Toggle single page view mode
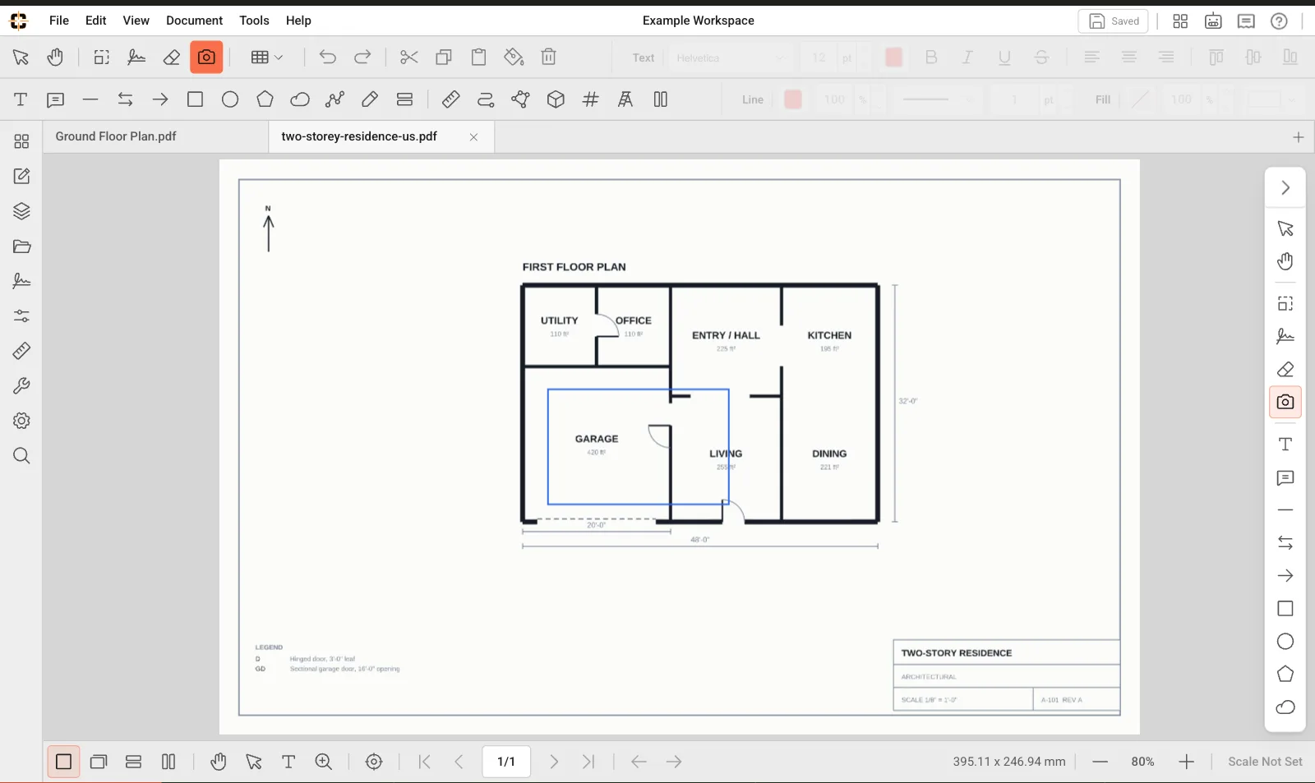Viewport: 1315px width, 783px height. tap(63, 762)
